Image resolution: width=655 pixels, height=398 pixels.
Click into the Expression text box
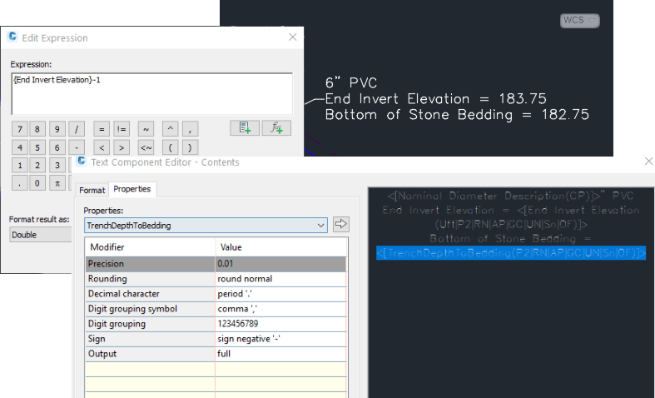[152, 93]
